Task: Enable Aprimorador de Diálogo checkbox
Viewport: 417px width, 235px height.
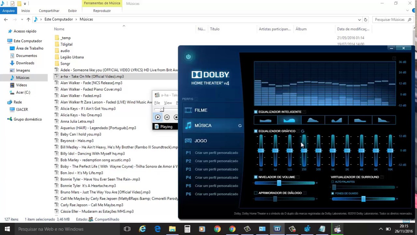Action: [x=256, y=193]
